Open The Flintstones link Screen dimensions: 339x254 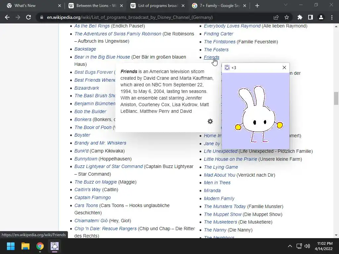(220, 42)
